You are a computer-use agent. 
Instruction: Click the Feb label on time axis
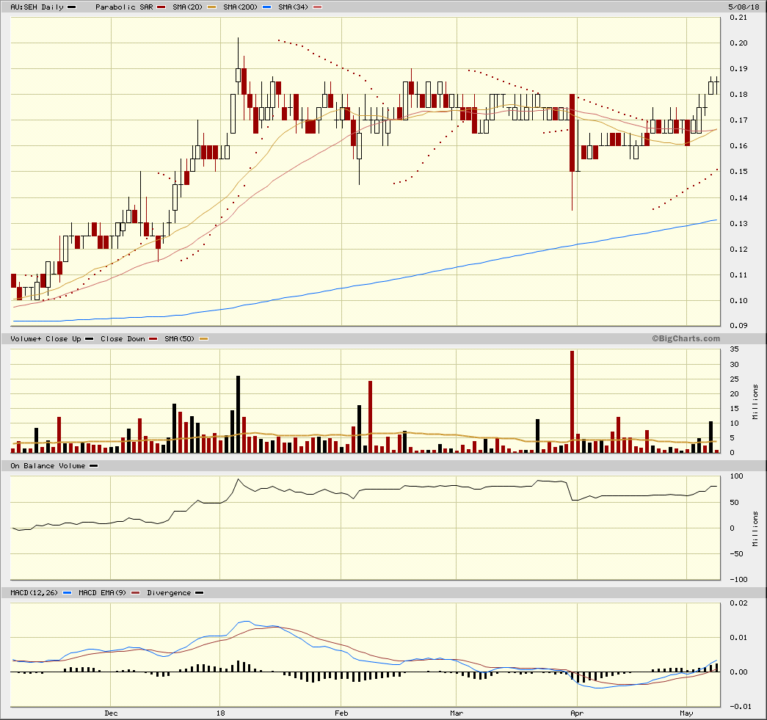(341, 713)
